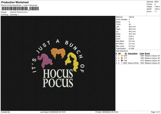The height and width of the screenshot is (114, 161).
Task: Click the Width value '3.82 in'
Action: (x=157, y=9)
